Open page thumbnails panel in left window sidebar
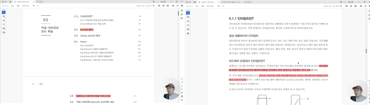This screenshot has width=370, height=105. pyautogui.click(x=182, y=18)
